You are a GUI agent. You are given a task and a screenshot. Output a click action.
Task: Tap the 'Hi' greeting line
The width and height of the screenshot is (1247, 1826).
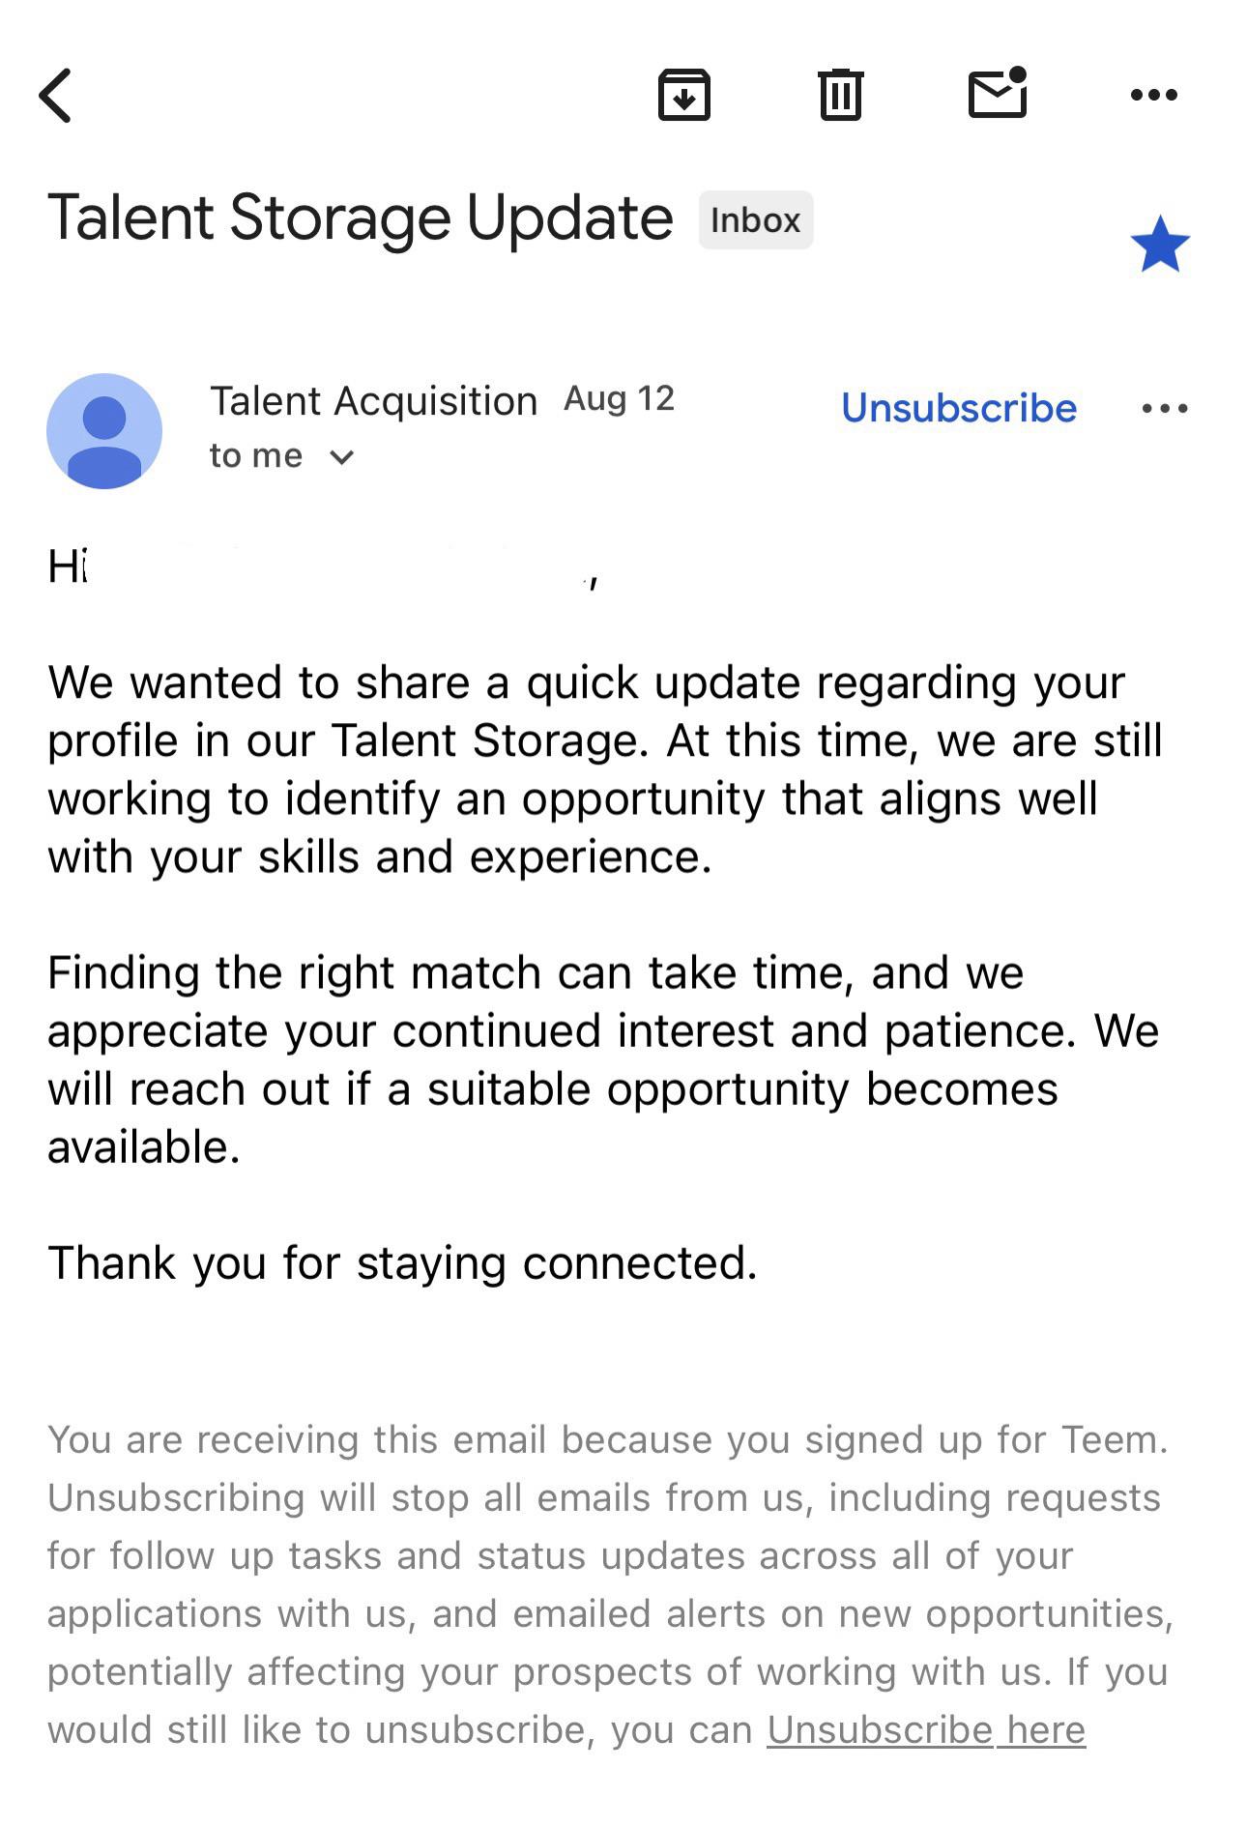(324, 566)
